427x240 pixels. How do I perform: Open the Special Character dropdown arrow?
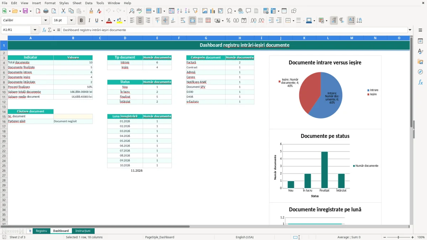[235, 11]
